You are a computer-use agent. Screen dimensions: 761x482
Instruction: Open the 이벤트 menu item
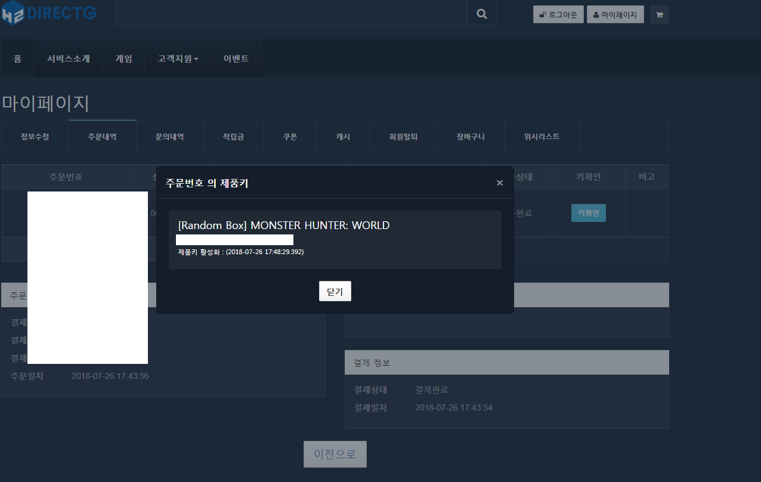tap(236, 58)
